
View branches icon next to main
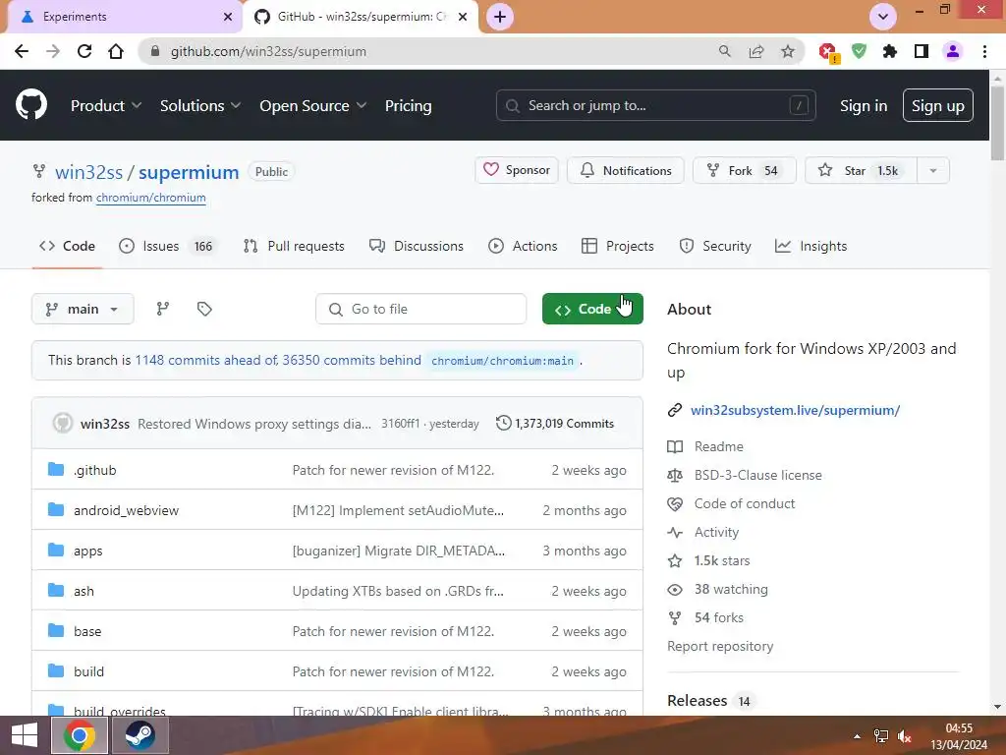[x=163, y=309]
